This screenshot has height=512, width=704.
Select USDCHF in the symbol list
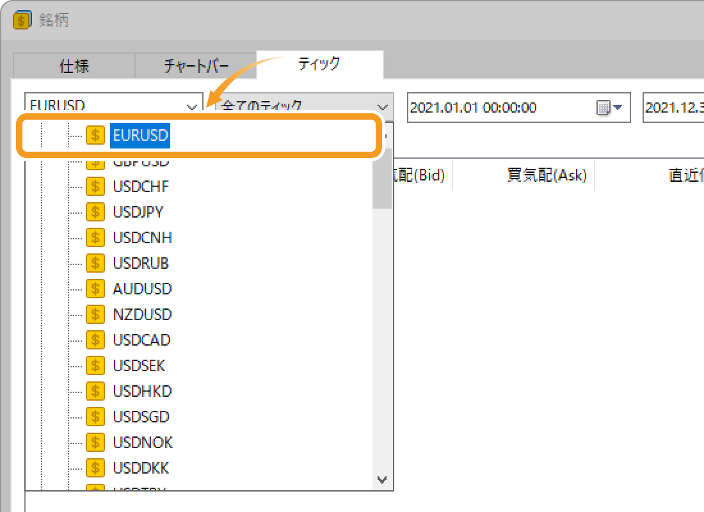[x=141, y=186]
